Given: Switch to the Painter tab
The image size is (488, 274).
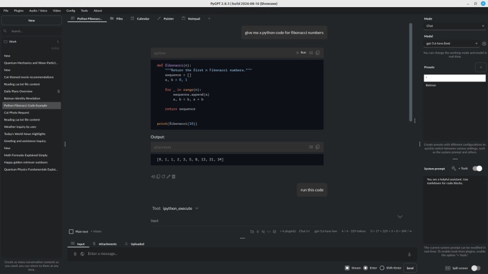Looking at the screenshot, I should click(166, 18).
